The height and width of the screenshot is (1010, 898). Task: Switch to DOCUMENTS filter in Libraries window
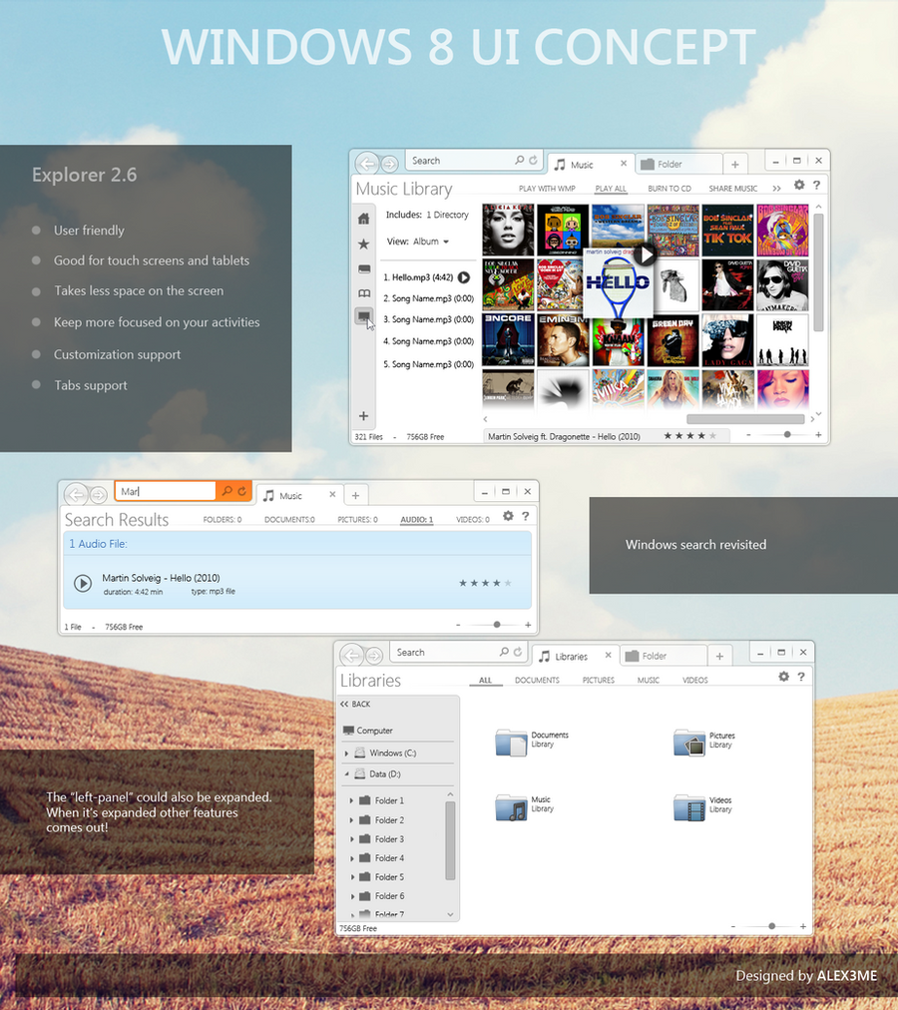537,681
